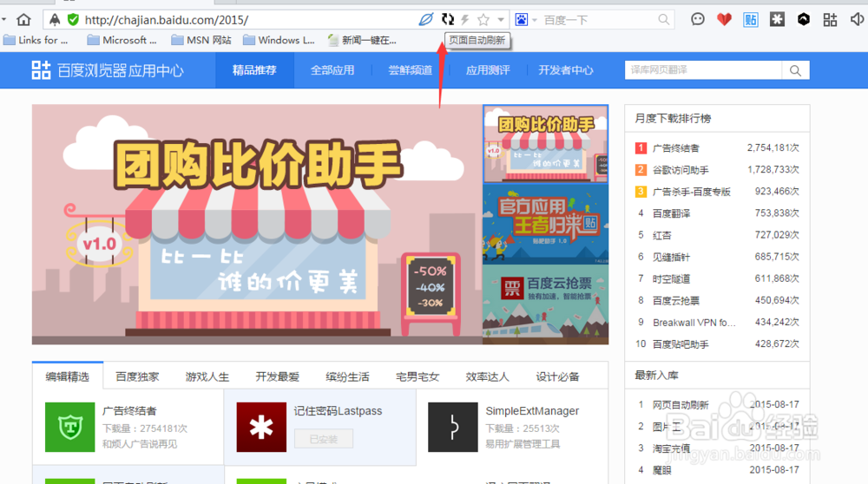Click the black hexagon extension icon
The image size is (868, 484).
click(804, 20)
